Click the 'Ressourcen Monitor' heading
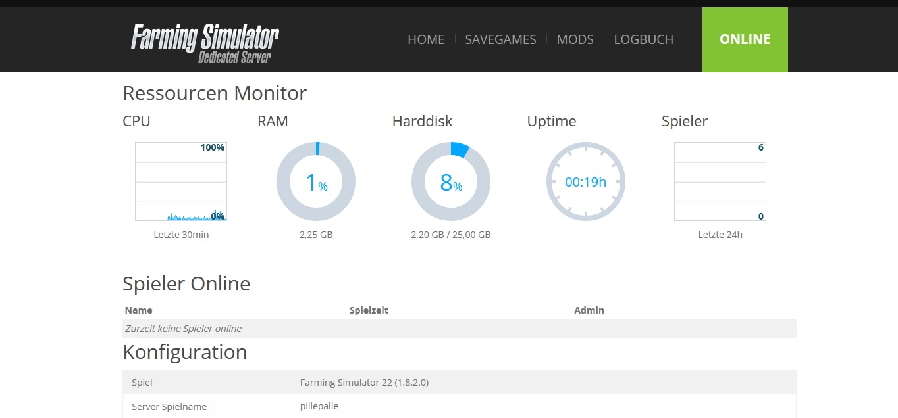This screenshot has height=418, width=898. [x=215, y=93]
